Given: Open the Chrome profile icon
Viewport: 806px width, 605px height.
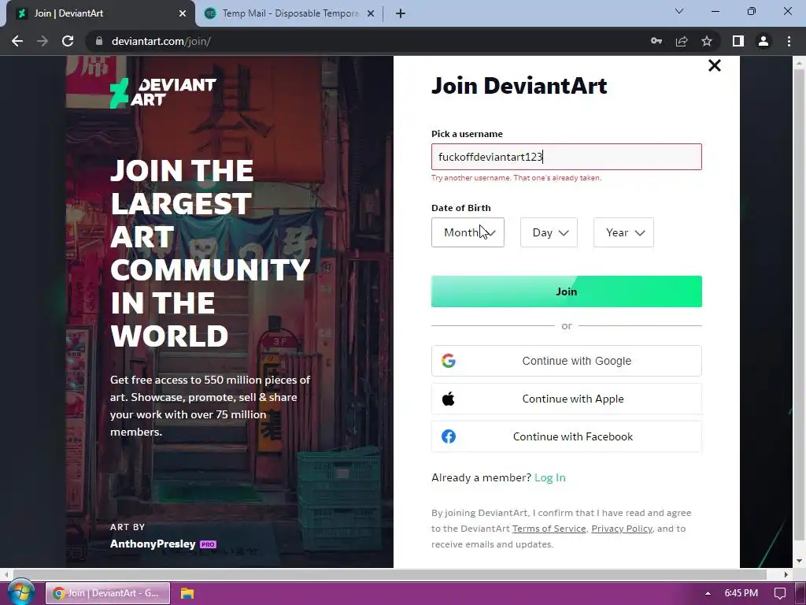Looking at the screenshot, I should 763,41.
